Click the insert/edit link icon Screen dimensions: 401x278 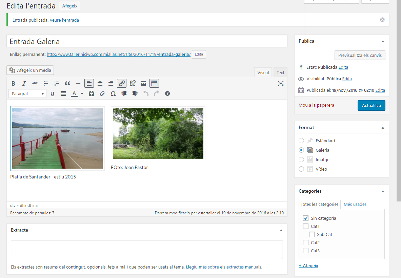pyautogui.click(x=122, y=83)
